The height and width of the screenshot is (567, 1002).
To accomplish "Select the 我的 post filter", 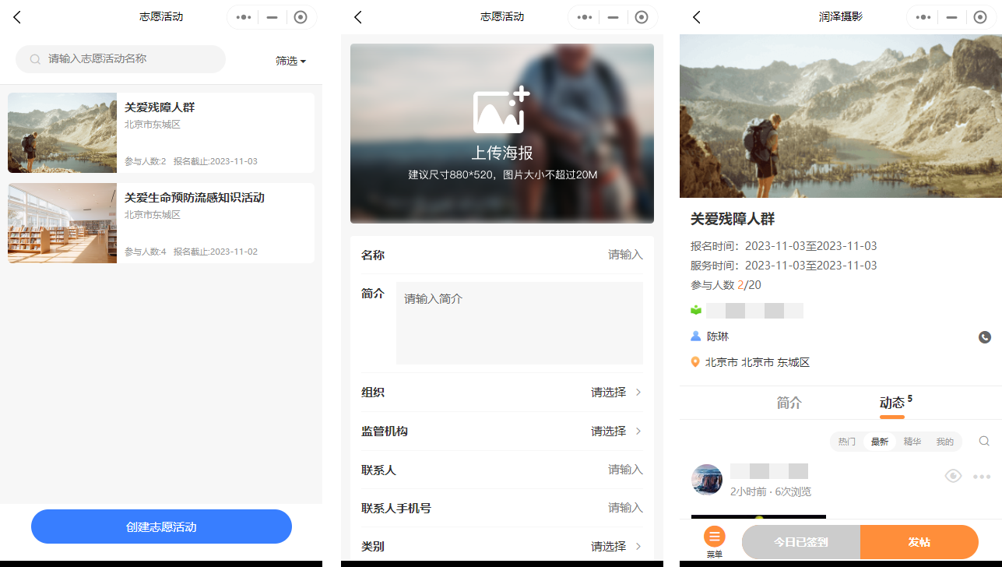I will point(945,442).
